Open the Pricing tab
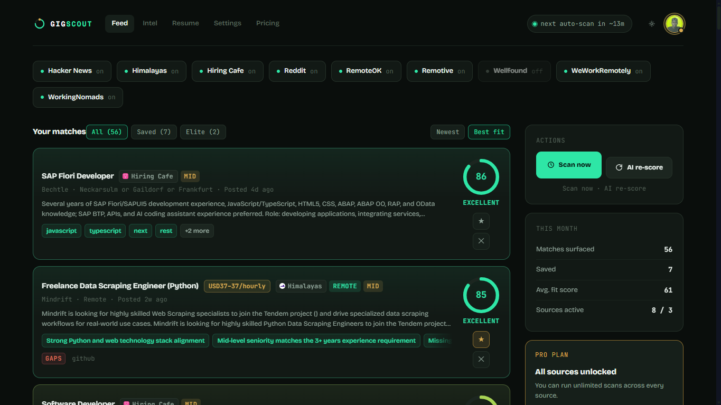 pos(268,24)
